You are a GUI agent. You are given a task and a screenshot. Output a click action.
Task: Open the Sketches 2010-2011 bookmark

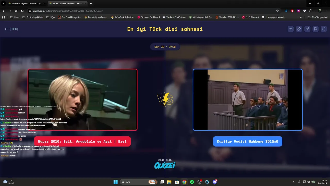(227, 17)
